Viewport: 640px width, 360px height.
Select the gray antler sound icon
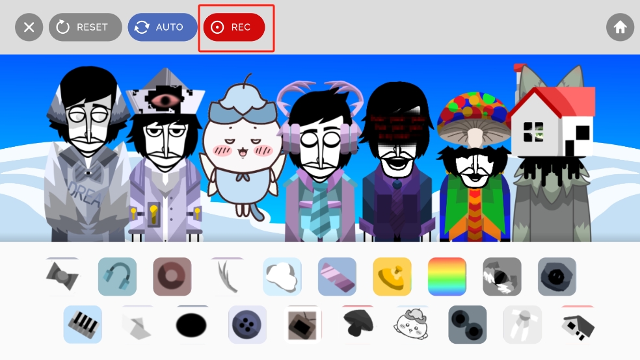click(227, 276)
